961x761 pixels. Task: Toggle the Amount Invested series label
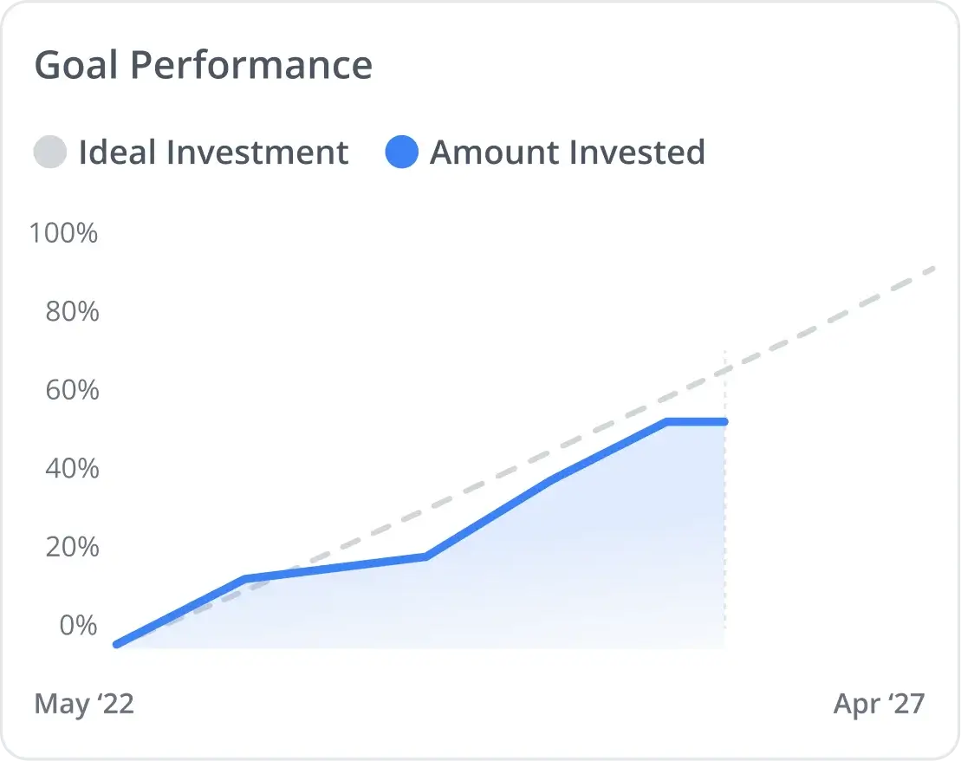click(568, 153)
